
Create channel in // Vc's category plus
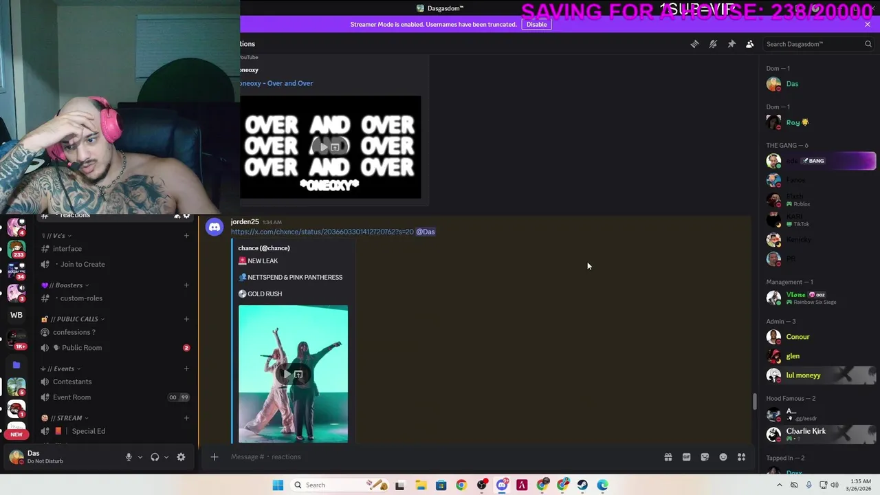coord(186,236)
